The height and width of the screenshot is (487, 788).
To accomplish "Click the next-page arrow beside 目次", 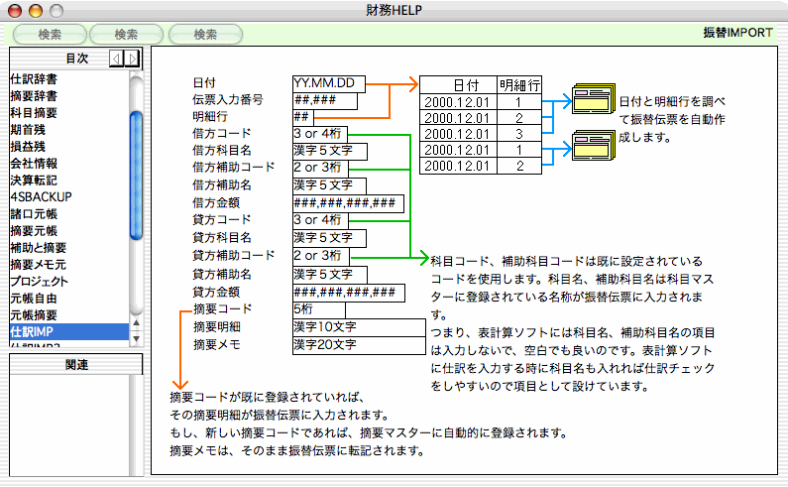I will (132, 60).
